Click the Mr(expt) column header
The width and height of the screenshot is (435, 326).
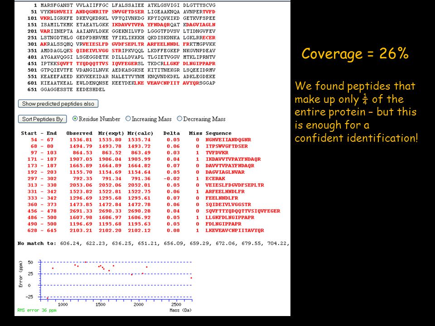111,133
